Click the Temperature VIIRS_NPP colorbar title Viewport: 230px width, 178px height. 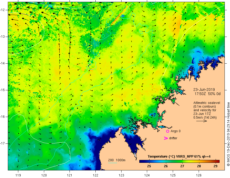179,157
